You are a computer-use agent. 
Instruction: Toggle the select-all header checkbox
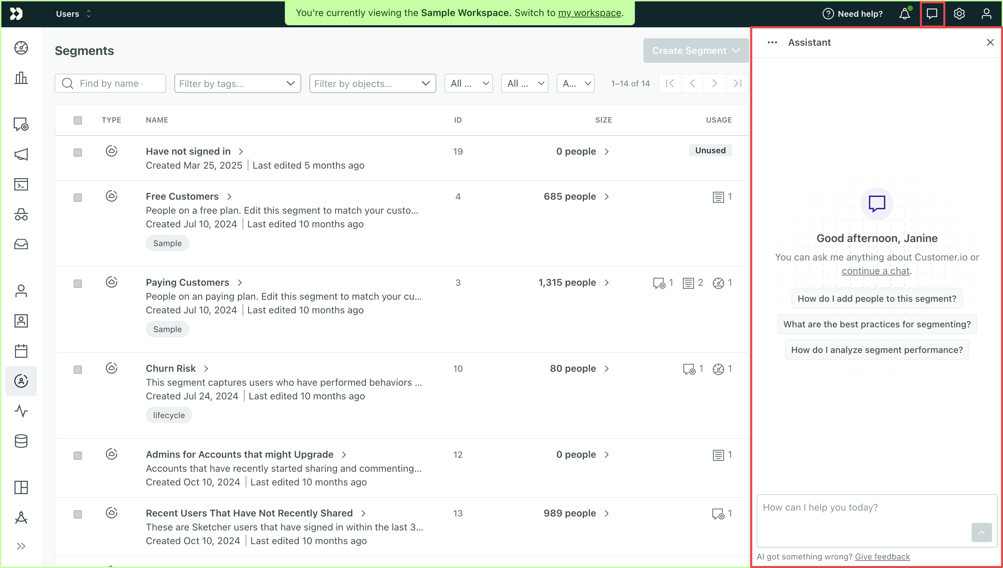[78, 120]
